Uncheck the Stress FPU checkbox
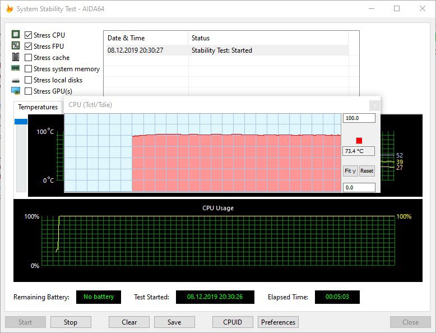This screenshot has height=333, width=436. point(28,46)
